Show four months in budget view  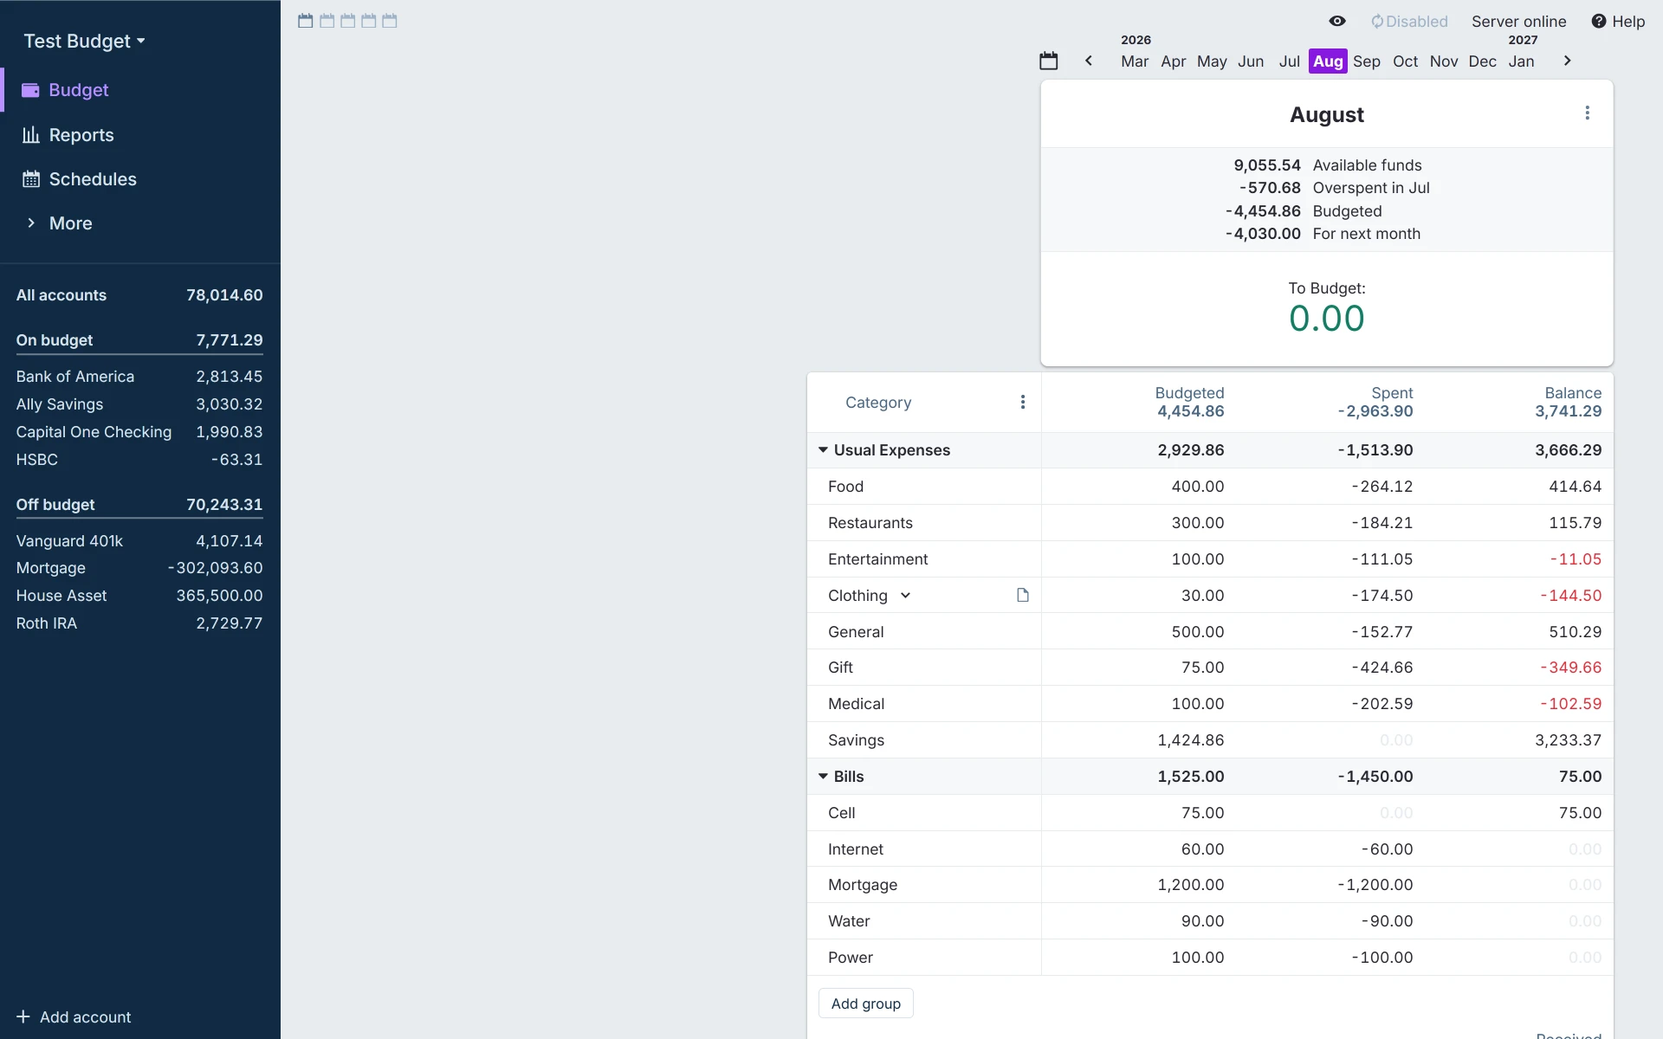coord(368,21)
